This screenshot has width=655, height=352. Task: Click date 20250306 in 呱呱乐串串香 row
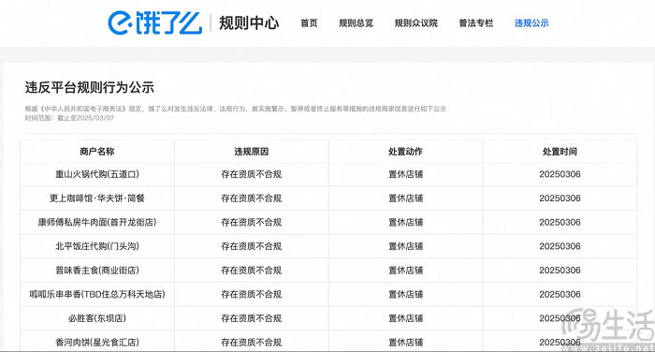[560, 294]
